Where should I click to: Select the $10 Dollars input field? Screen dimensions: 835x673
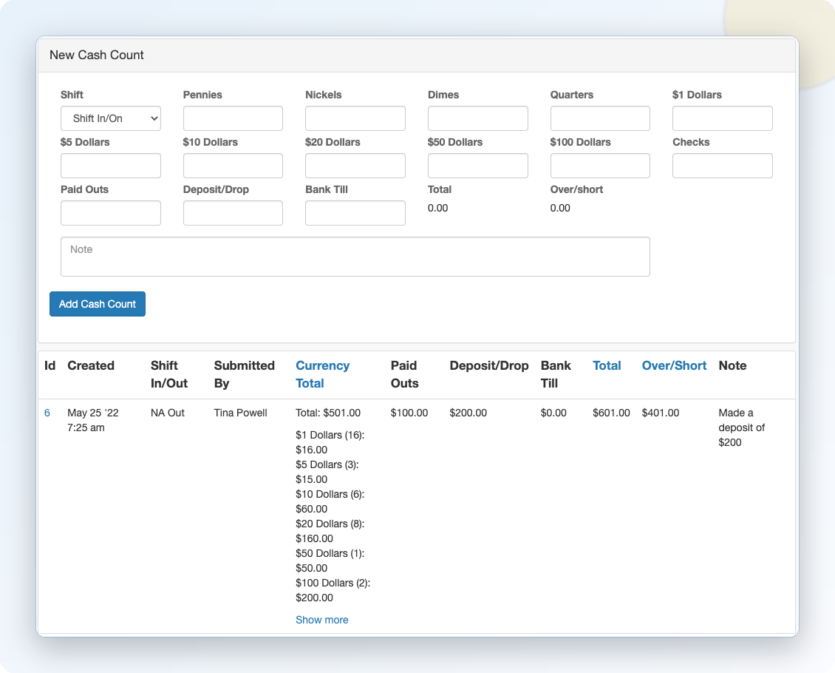point(233,166)
